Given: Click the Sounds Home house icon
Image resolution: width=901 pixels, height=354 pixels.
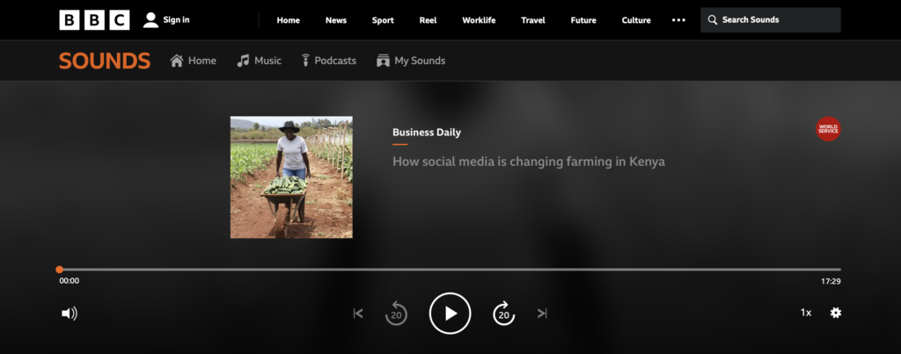Looking at the screenshot, I should pos(176,61).
